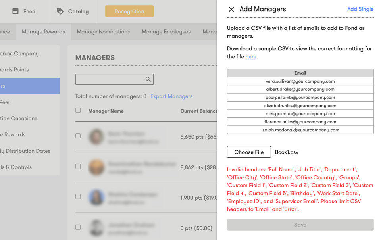Click the disabled Save button
Image resolution: width=383 pixels, height=240 pixels.
[300, 225]
